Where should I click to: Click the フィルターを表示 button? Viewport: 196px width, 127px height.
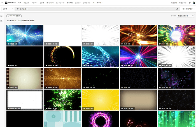[x=14, y=16]
